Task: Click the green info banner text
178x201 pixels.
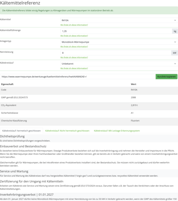Action: coord(58,10)
